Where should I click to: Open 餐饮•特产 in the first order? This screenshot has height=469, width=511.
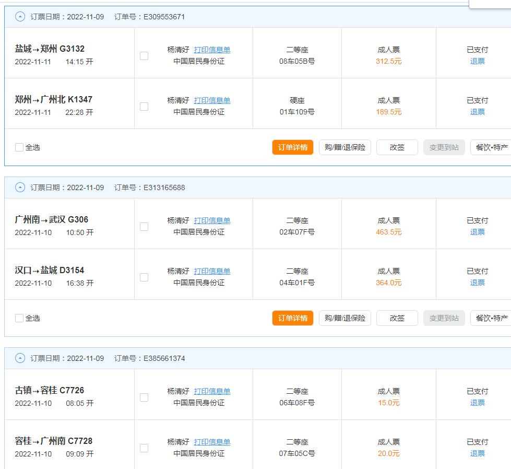492,147
